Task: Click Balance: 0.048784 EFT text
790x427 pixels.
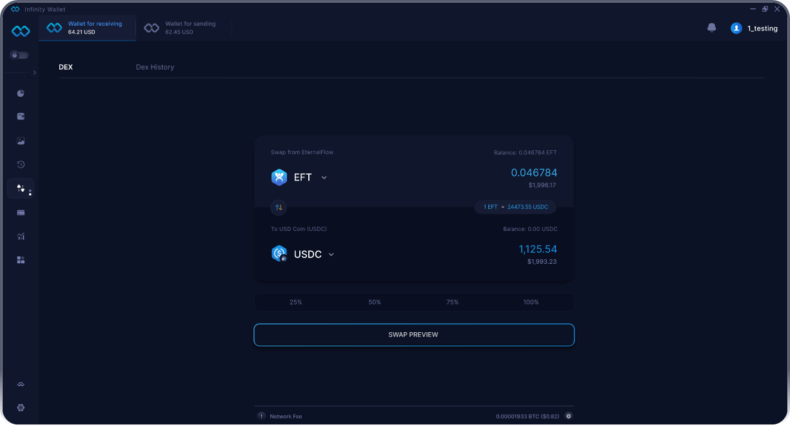Action: (x=525, y=153)
